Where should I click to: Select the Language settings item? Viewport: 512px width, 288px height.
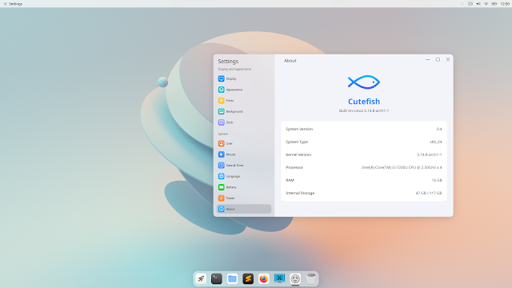(243, 176)
